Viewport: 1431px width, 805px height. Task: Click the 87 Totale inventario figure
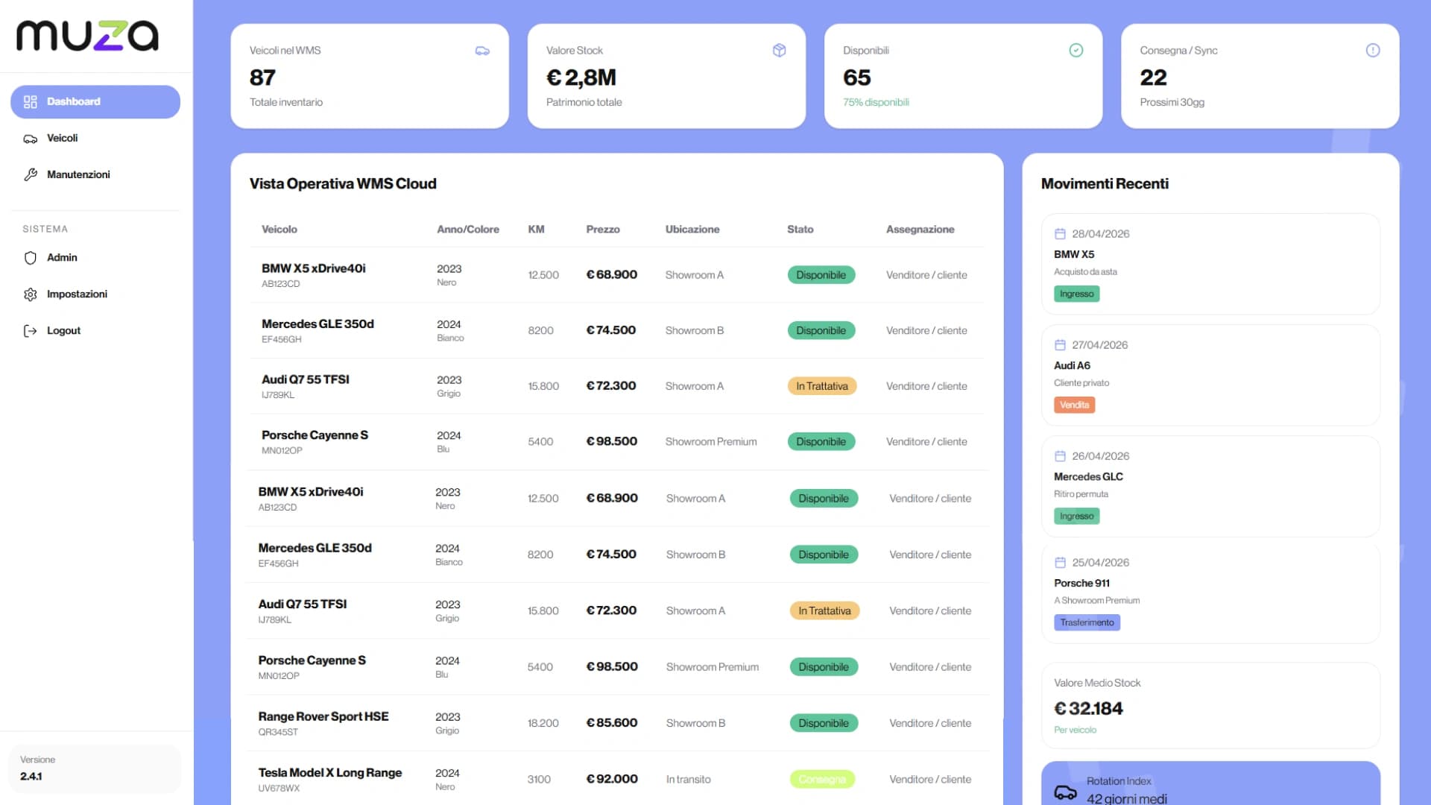click(262, 78)
